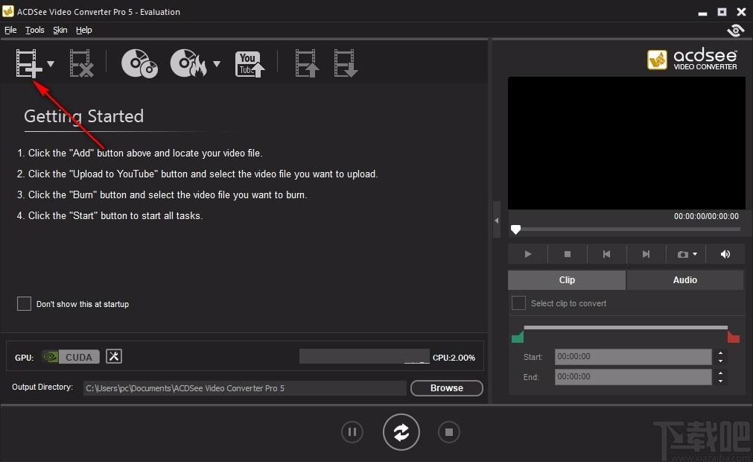
Task: Open the disc ripping tool icon
Action: tap(140, 63)
